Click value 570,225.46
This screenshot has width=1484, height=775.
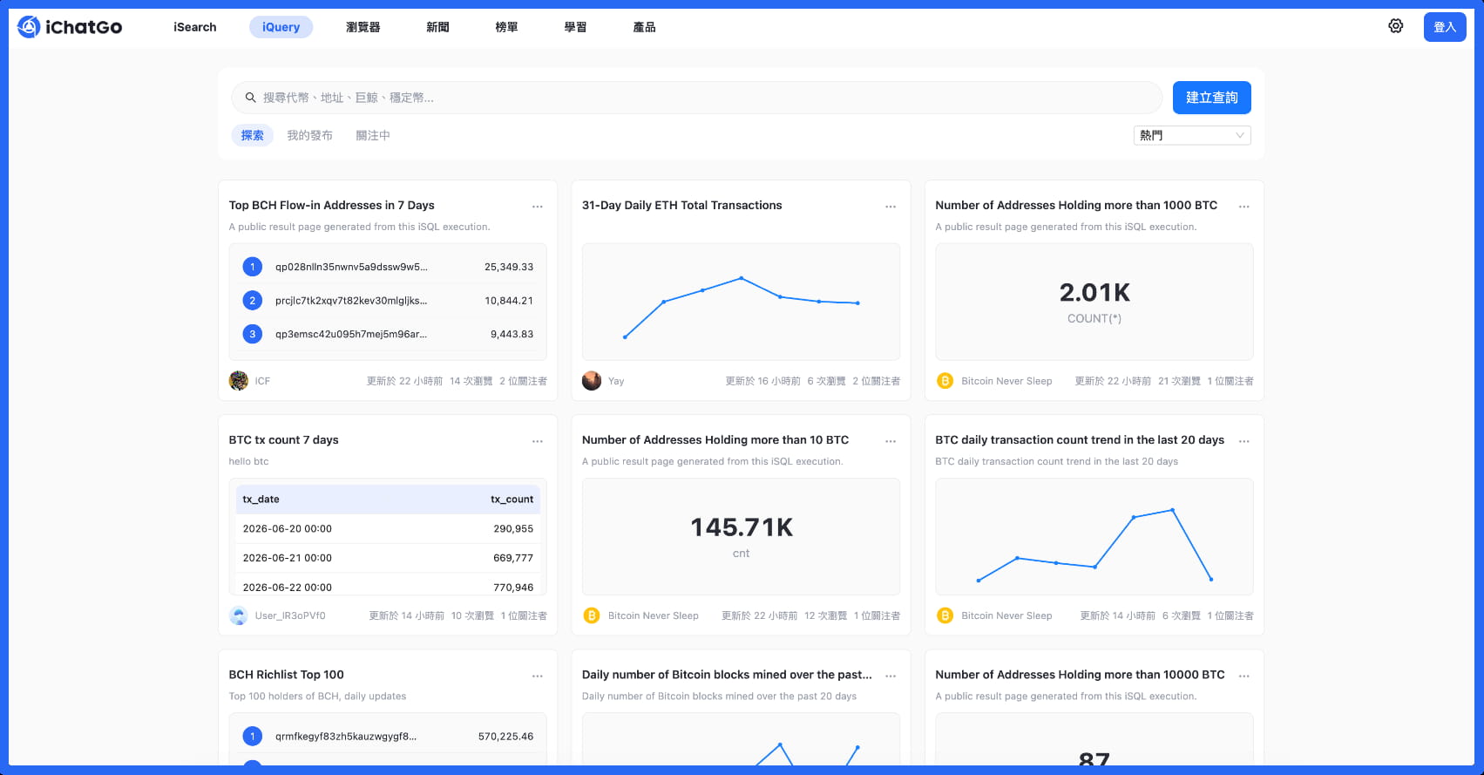(x=505, y=737)
